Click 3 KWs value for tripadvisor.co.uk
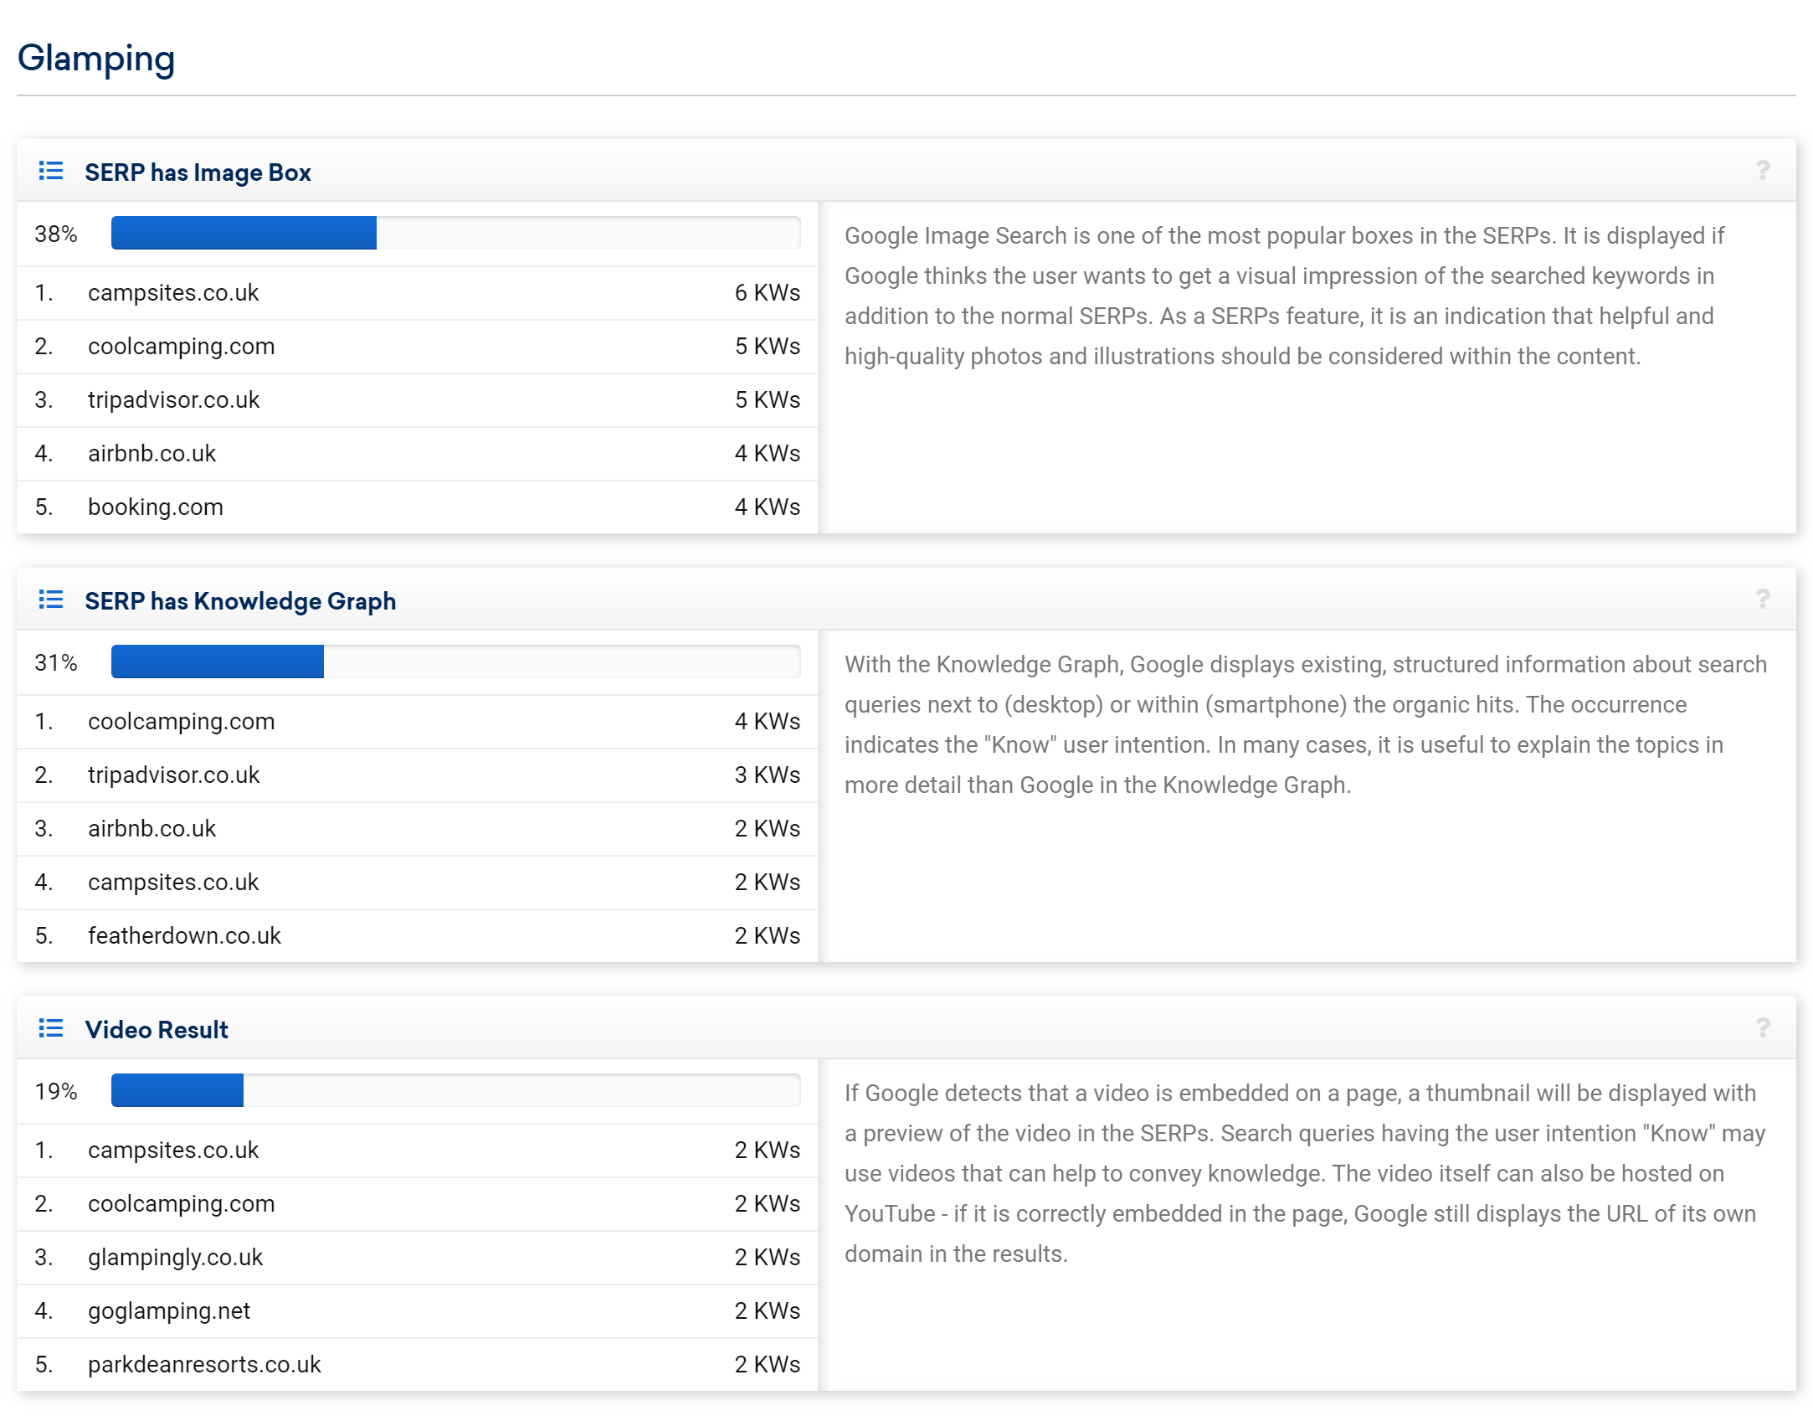The width and height of the screenshot is (1813, 1426). click(x=768, y=775)
